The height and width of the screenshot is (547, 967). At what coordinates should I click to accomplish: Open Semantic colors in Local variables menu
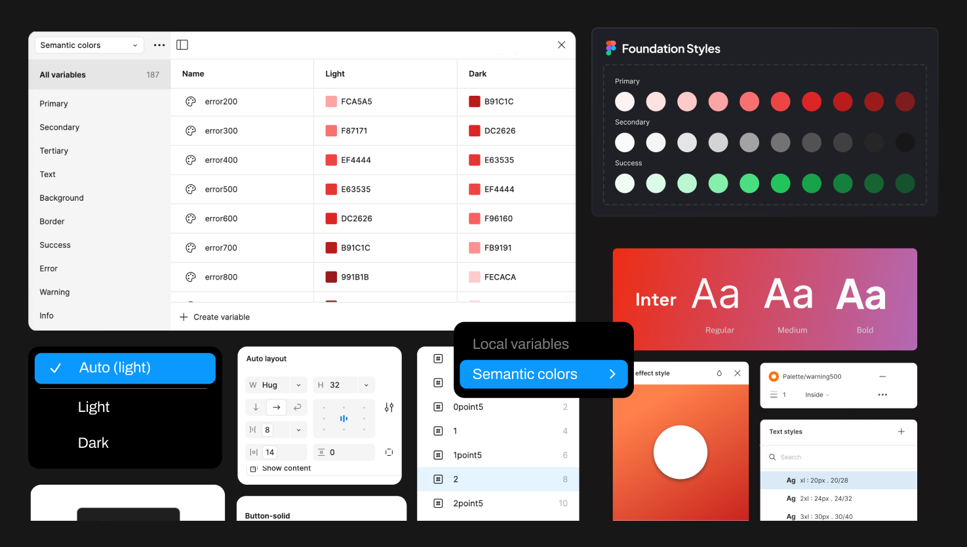(x=543, y=374)
